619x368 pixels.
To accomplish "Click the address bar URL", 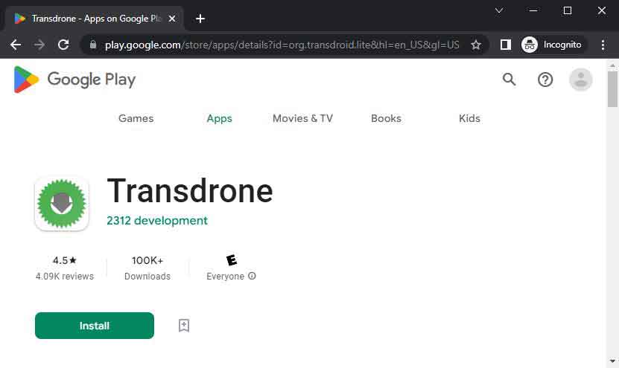I will coord(282,45).
